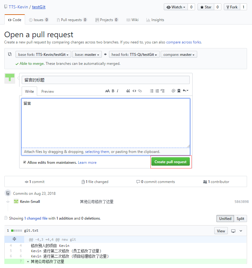Switch diff view to Split
Image resolution: width=252 pixels, height=268 pixels.
tap(240, 219)
